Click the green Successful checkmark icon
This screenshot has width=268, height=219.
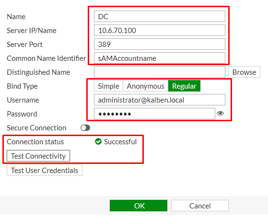(x=98, y=142)
